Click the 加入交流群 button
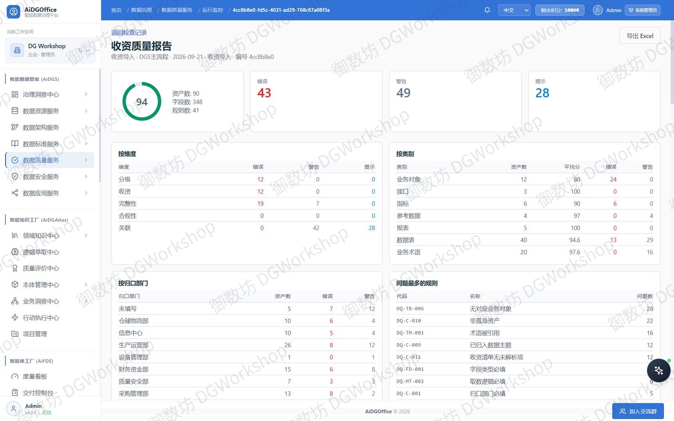674x421 pixels. point(638,411)
